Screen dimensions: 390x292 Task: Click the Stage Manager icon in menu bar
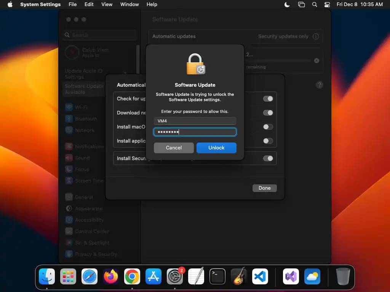[301, 5]
